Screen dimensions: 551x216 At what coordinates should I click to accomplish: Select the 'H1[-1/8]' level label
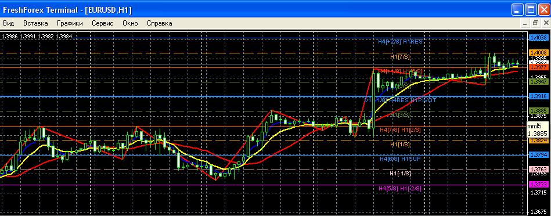[400, 174]
